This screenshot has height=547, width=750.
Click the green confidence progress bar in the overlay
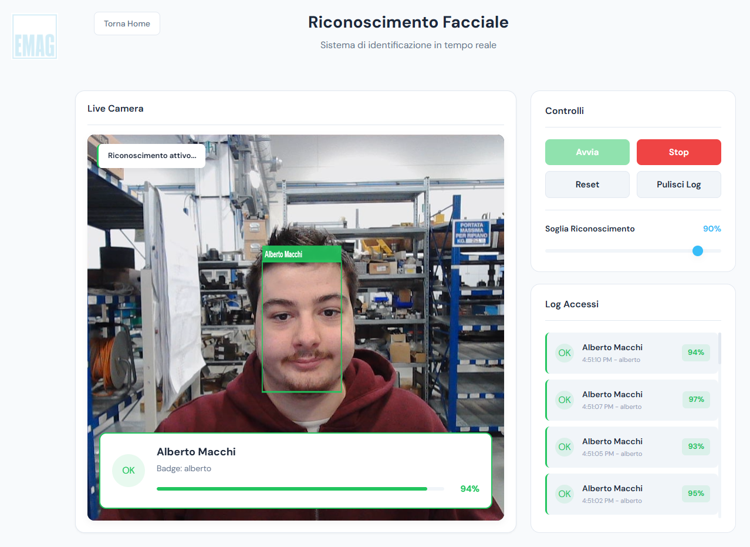click(x=292, y=489)
